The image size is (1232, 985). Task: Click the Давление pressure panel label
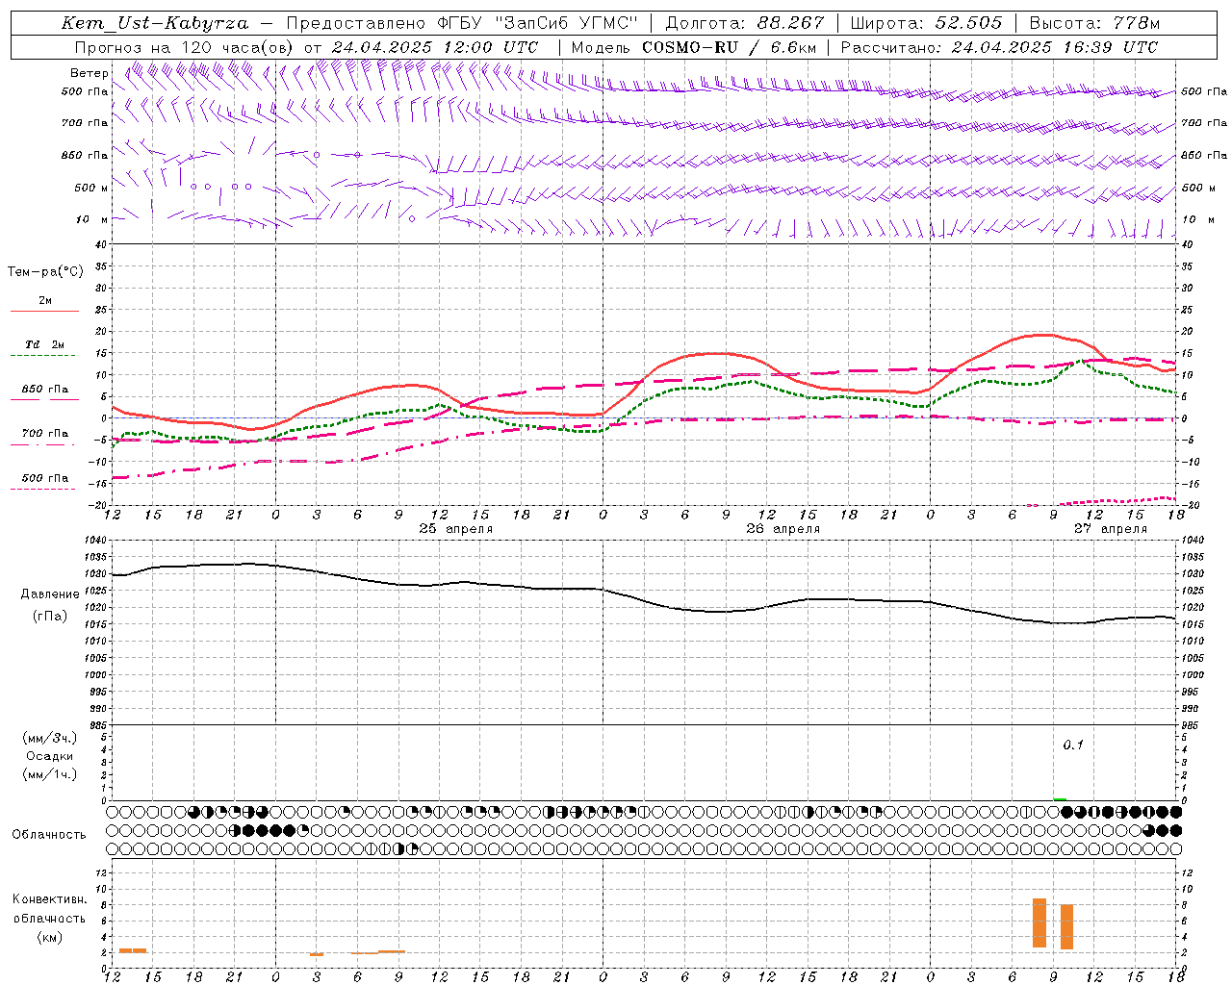tap(50, 594)
